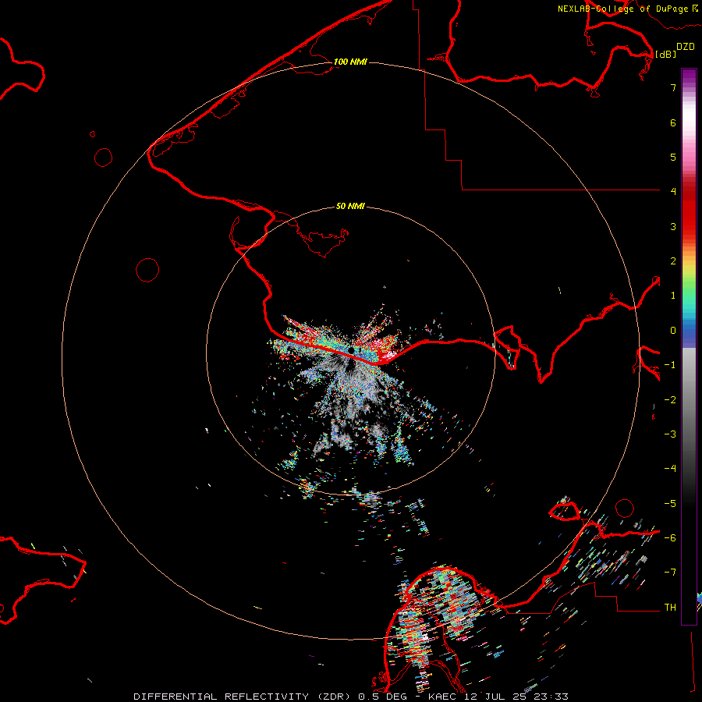Image resolution: width=702 pixels, height=702 pixels.
Task: Click the -7 value on the dB scale
Action: pyautogui.click(x=670, y=573)
